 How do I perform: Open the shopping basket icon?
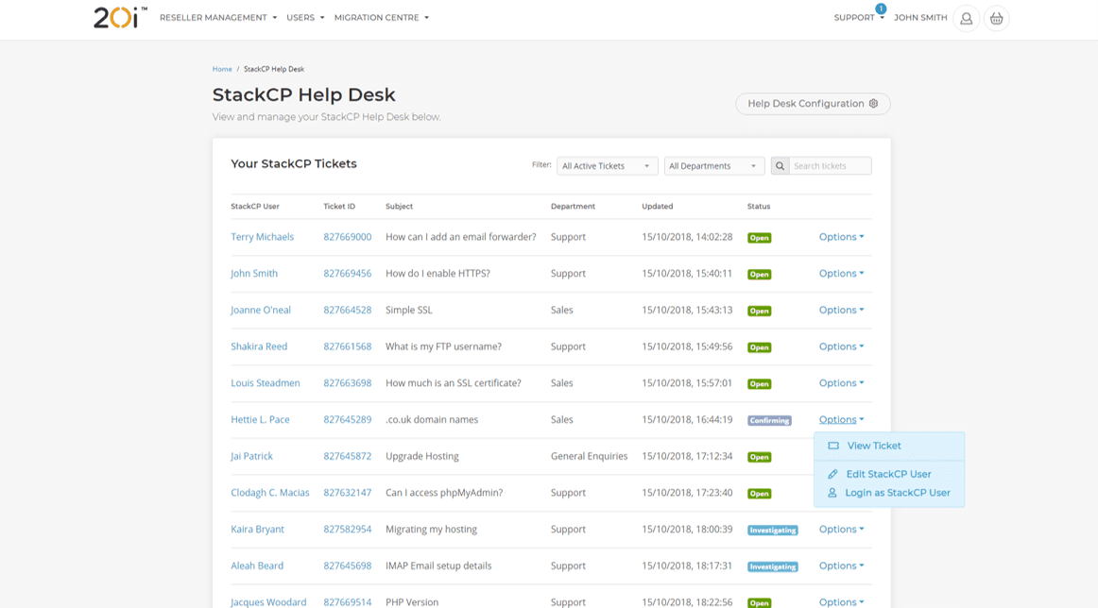[997, 18]
